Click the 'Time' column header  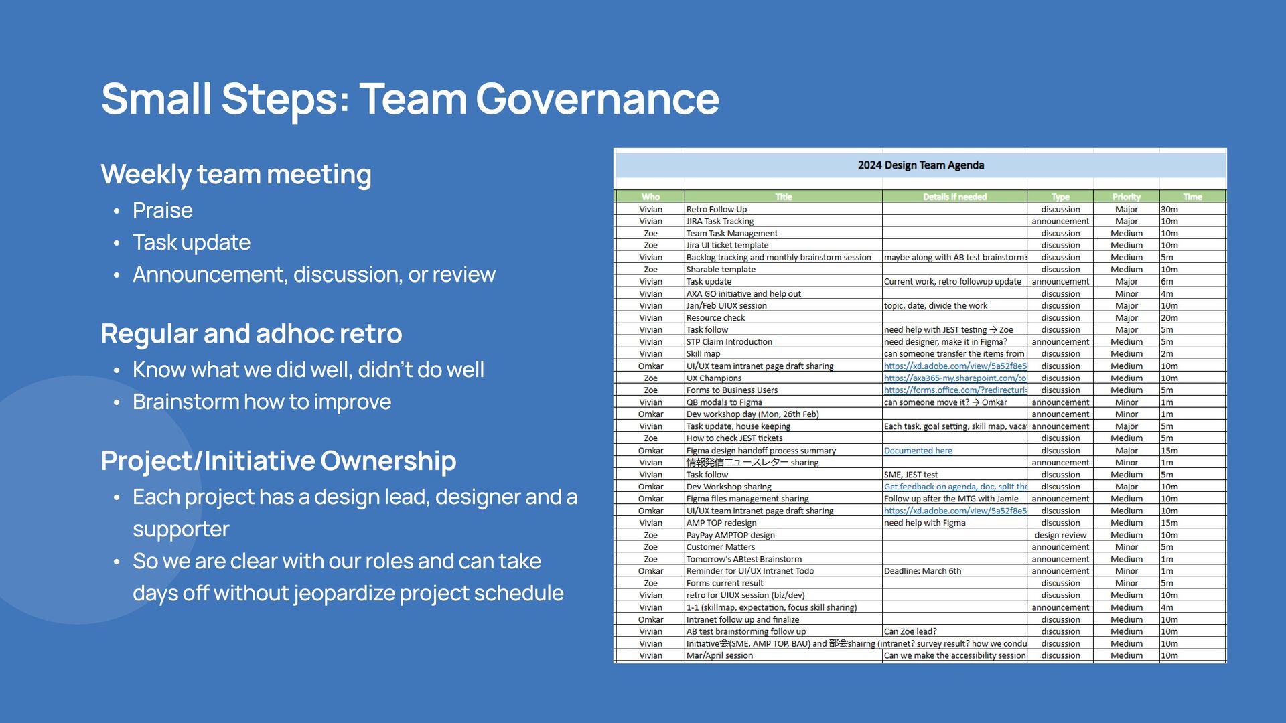[1192, 197]
